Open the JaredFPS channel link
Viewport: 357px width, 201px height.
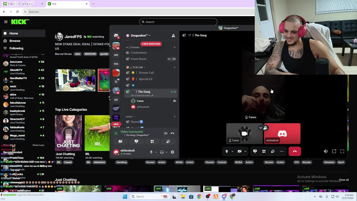pos(73,37)
